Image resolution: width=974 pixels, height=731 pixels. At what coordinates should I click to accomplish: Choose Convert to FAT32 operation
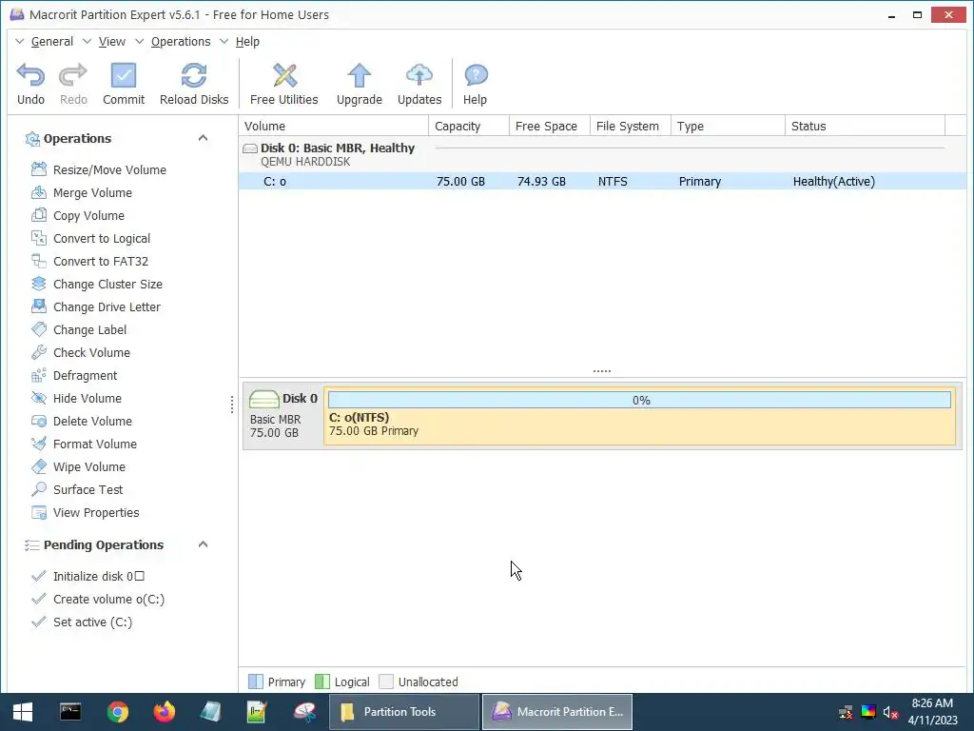100,261
